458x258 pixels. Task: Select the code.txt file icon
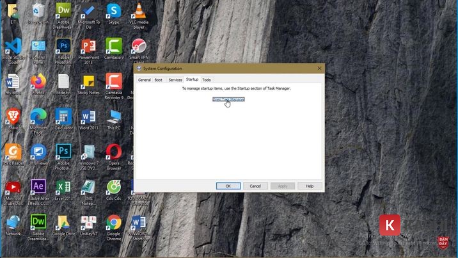[63, 84]
